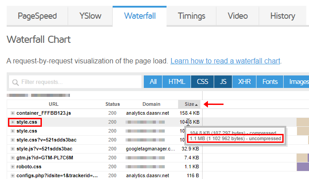Filter requests by the Fonts type
The image size is (309, 179).
[x=270, y=82]
